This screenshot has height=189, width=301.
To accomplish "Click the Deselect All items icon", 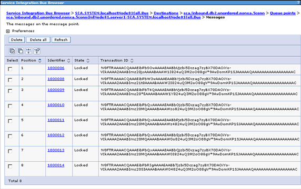I will [21, 51].
